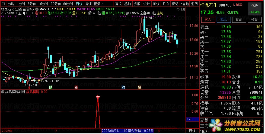Click the orange 榜 marker icon
The width and height of the screenshot is (265, 134).
(140, 87)
